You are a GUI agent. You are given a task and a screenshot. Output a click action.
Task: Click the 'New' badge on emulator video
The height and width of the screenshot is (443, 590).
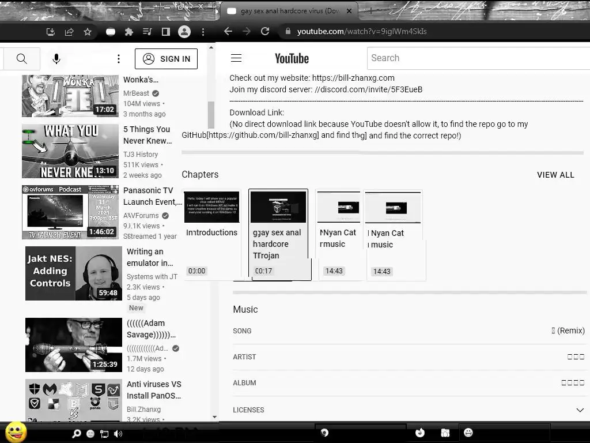pyautogui.click(x=136, y=308)
